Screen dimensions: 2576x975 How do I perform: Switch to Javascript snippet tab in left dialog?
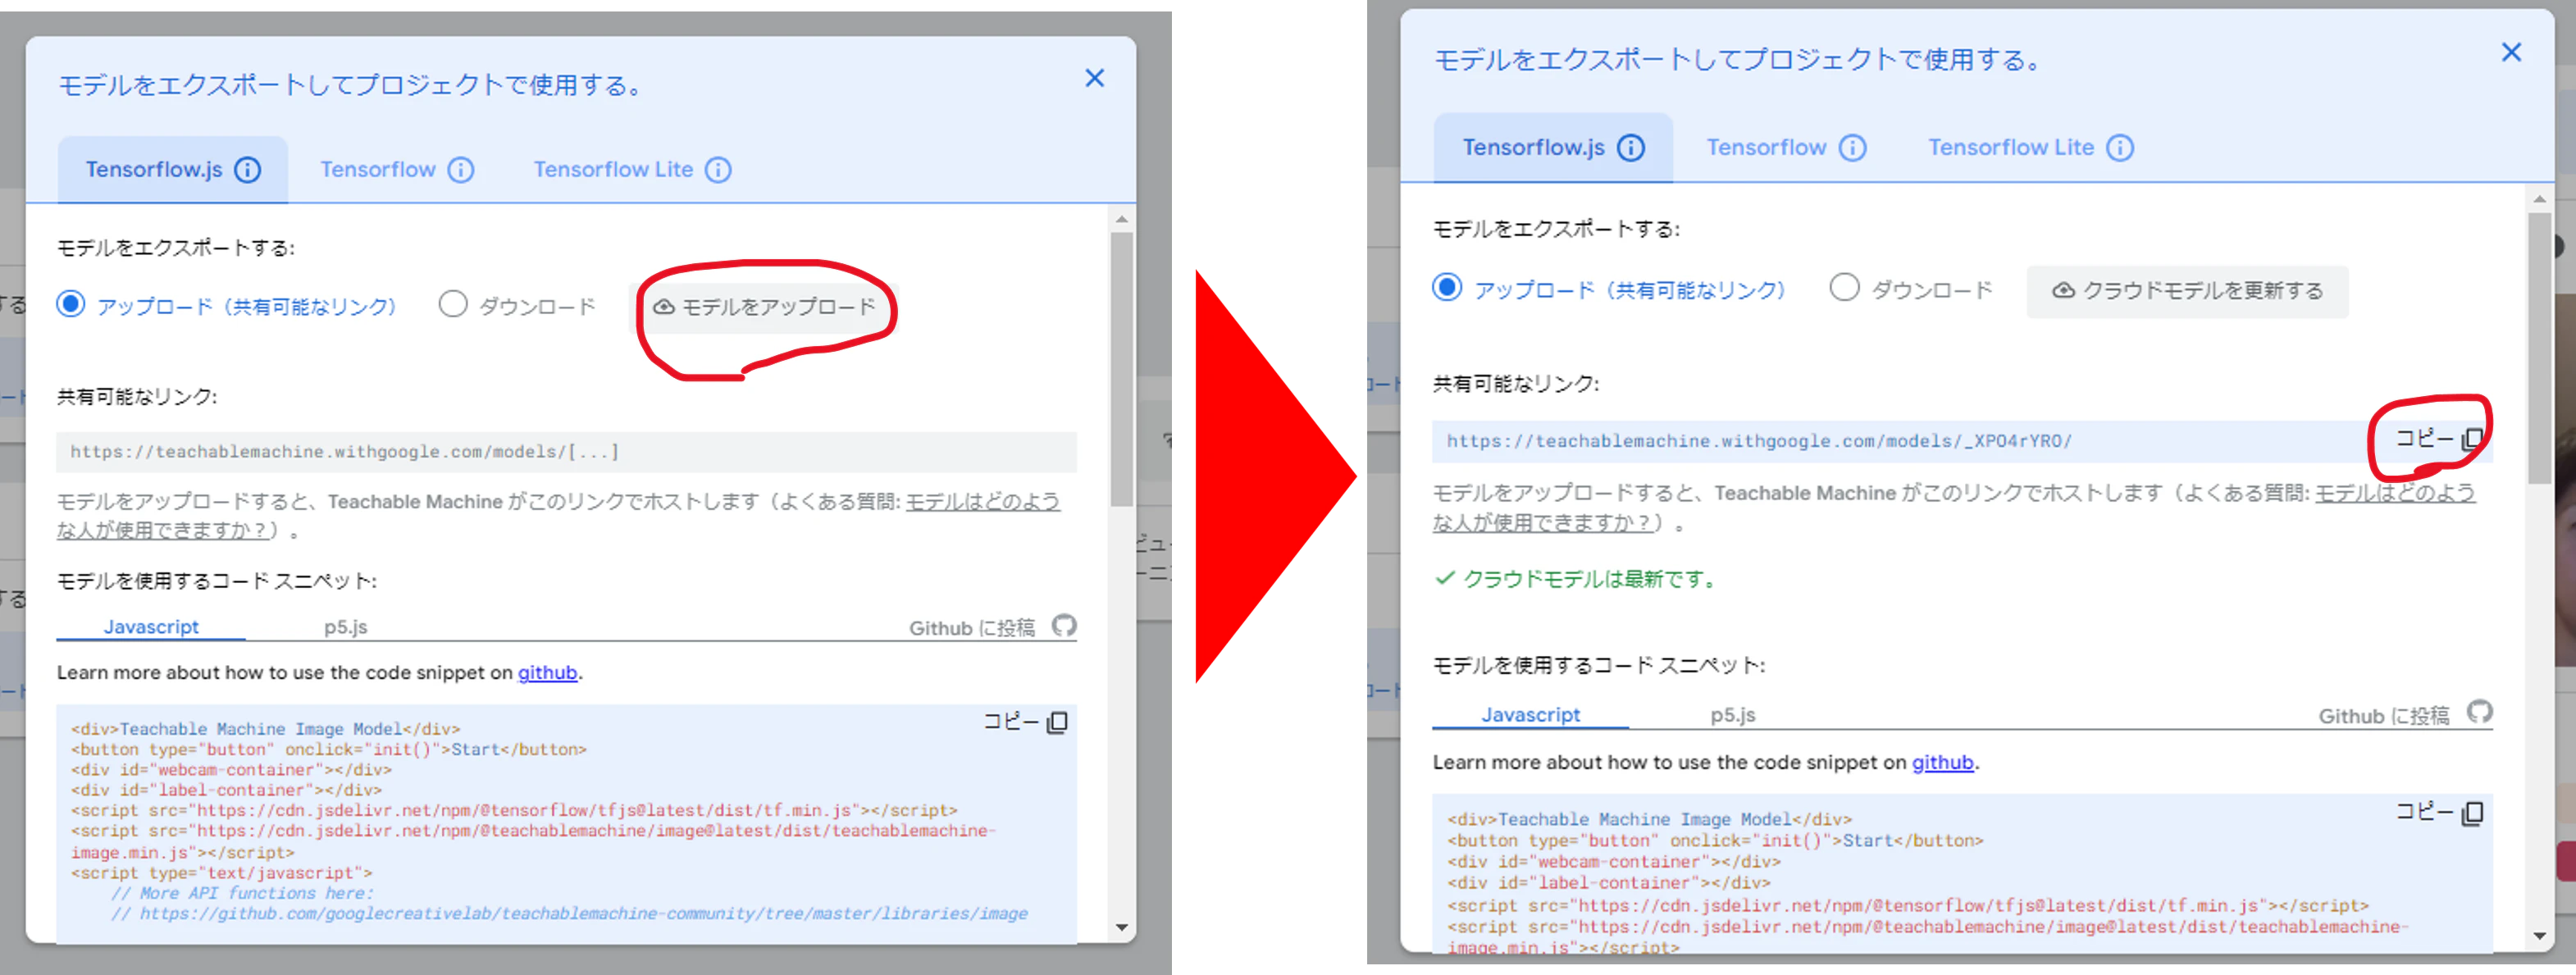click(x=151, y=627)
